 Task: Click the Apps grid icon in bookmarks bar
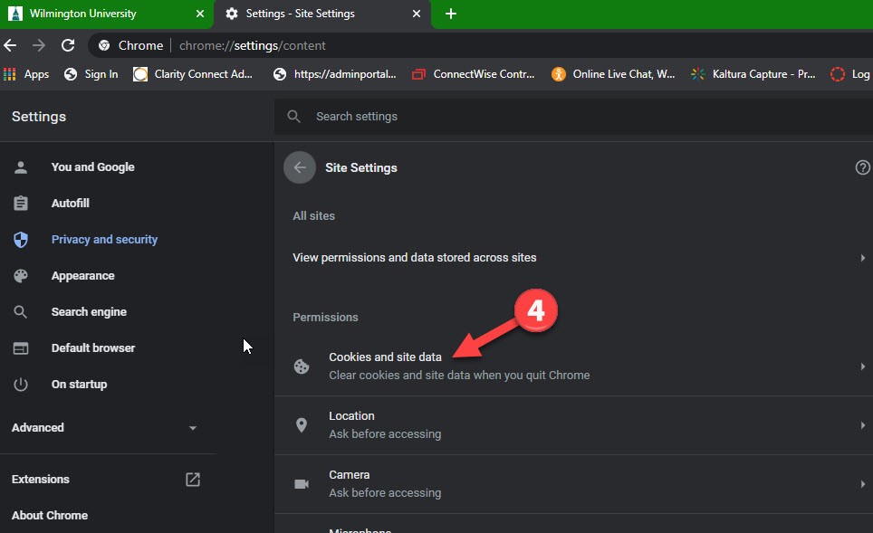(x=11, y=74)
